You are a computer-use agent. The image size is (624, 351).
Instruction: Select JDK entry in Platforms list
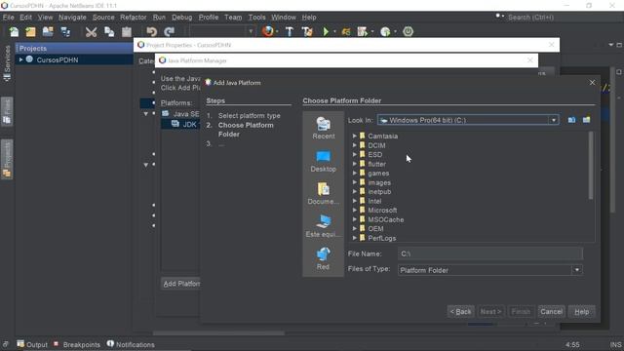[185, 124]
